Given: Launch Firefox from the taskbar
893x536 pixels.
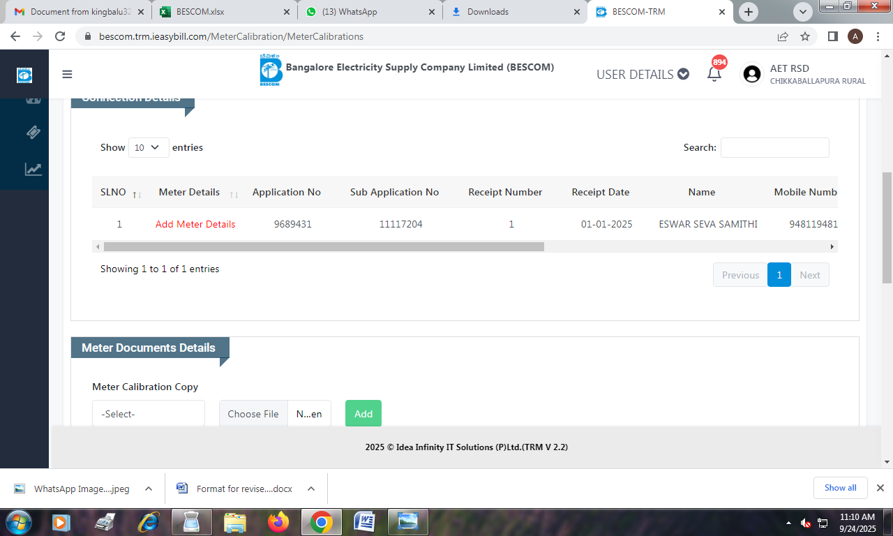Looking at the screenshot, I should coord(278,521).
